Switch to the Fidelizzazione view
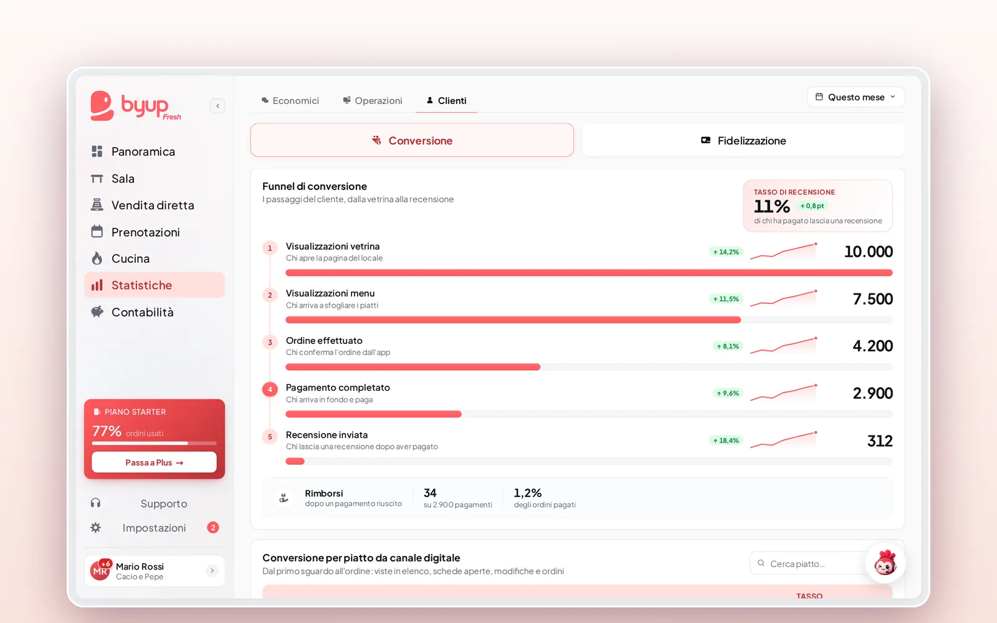997x623 pixels. click(743, 140)
